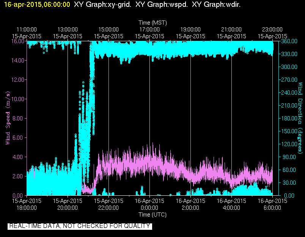This screenshot has width=305, height=237.
Task: Click the 'Time (UTC)' bottom axis label
Action: coord(152,215)
